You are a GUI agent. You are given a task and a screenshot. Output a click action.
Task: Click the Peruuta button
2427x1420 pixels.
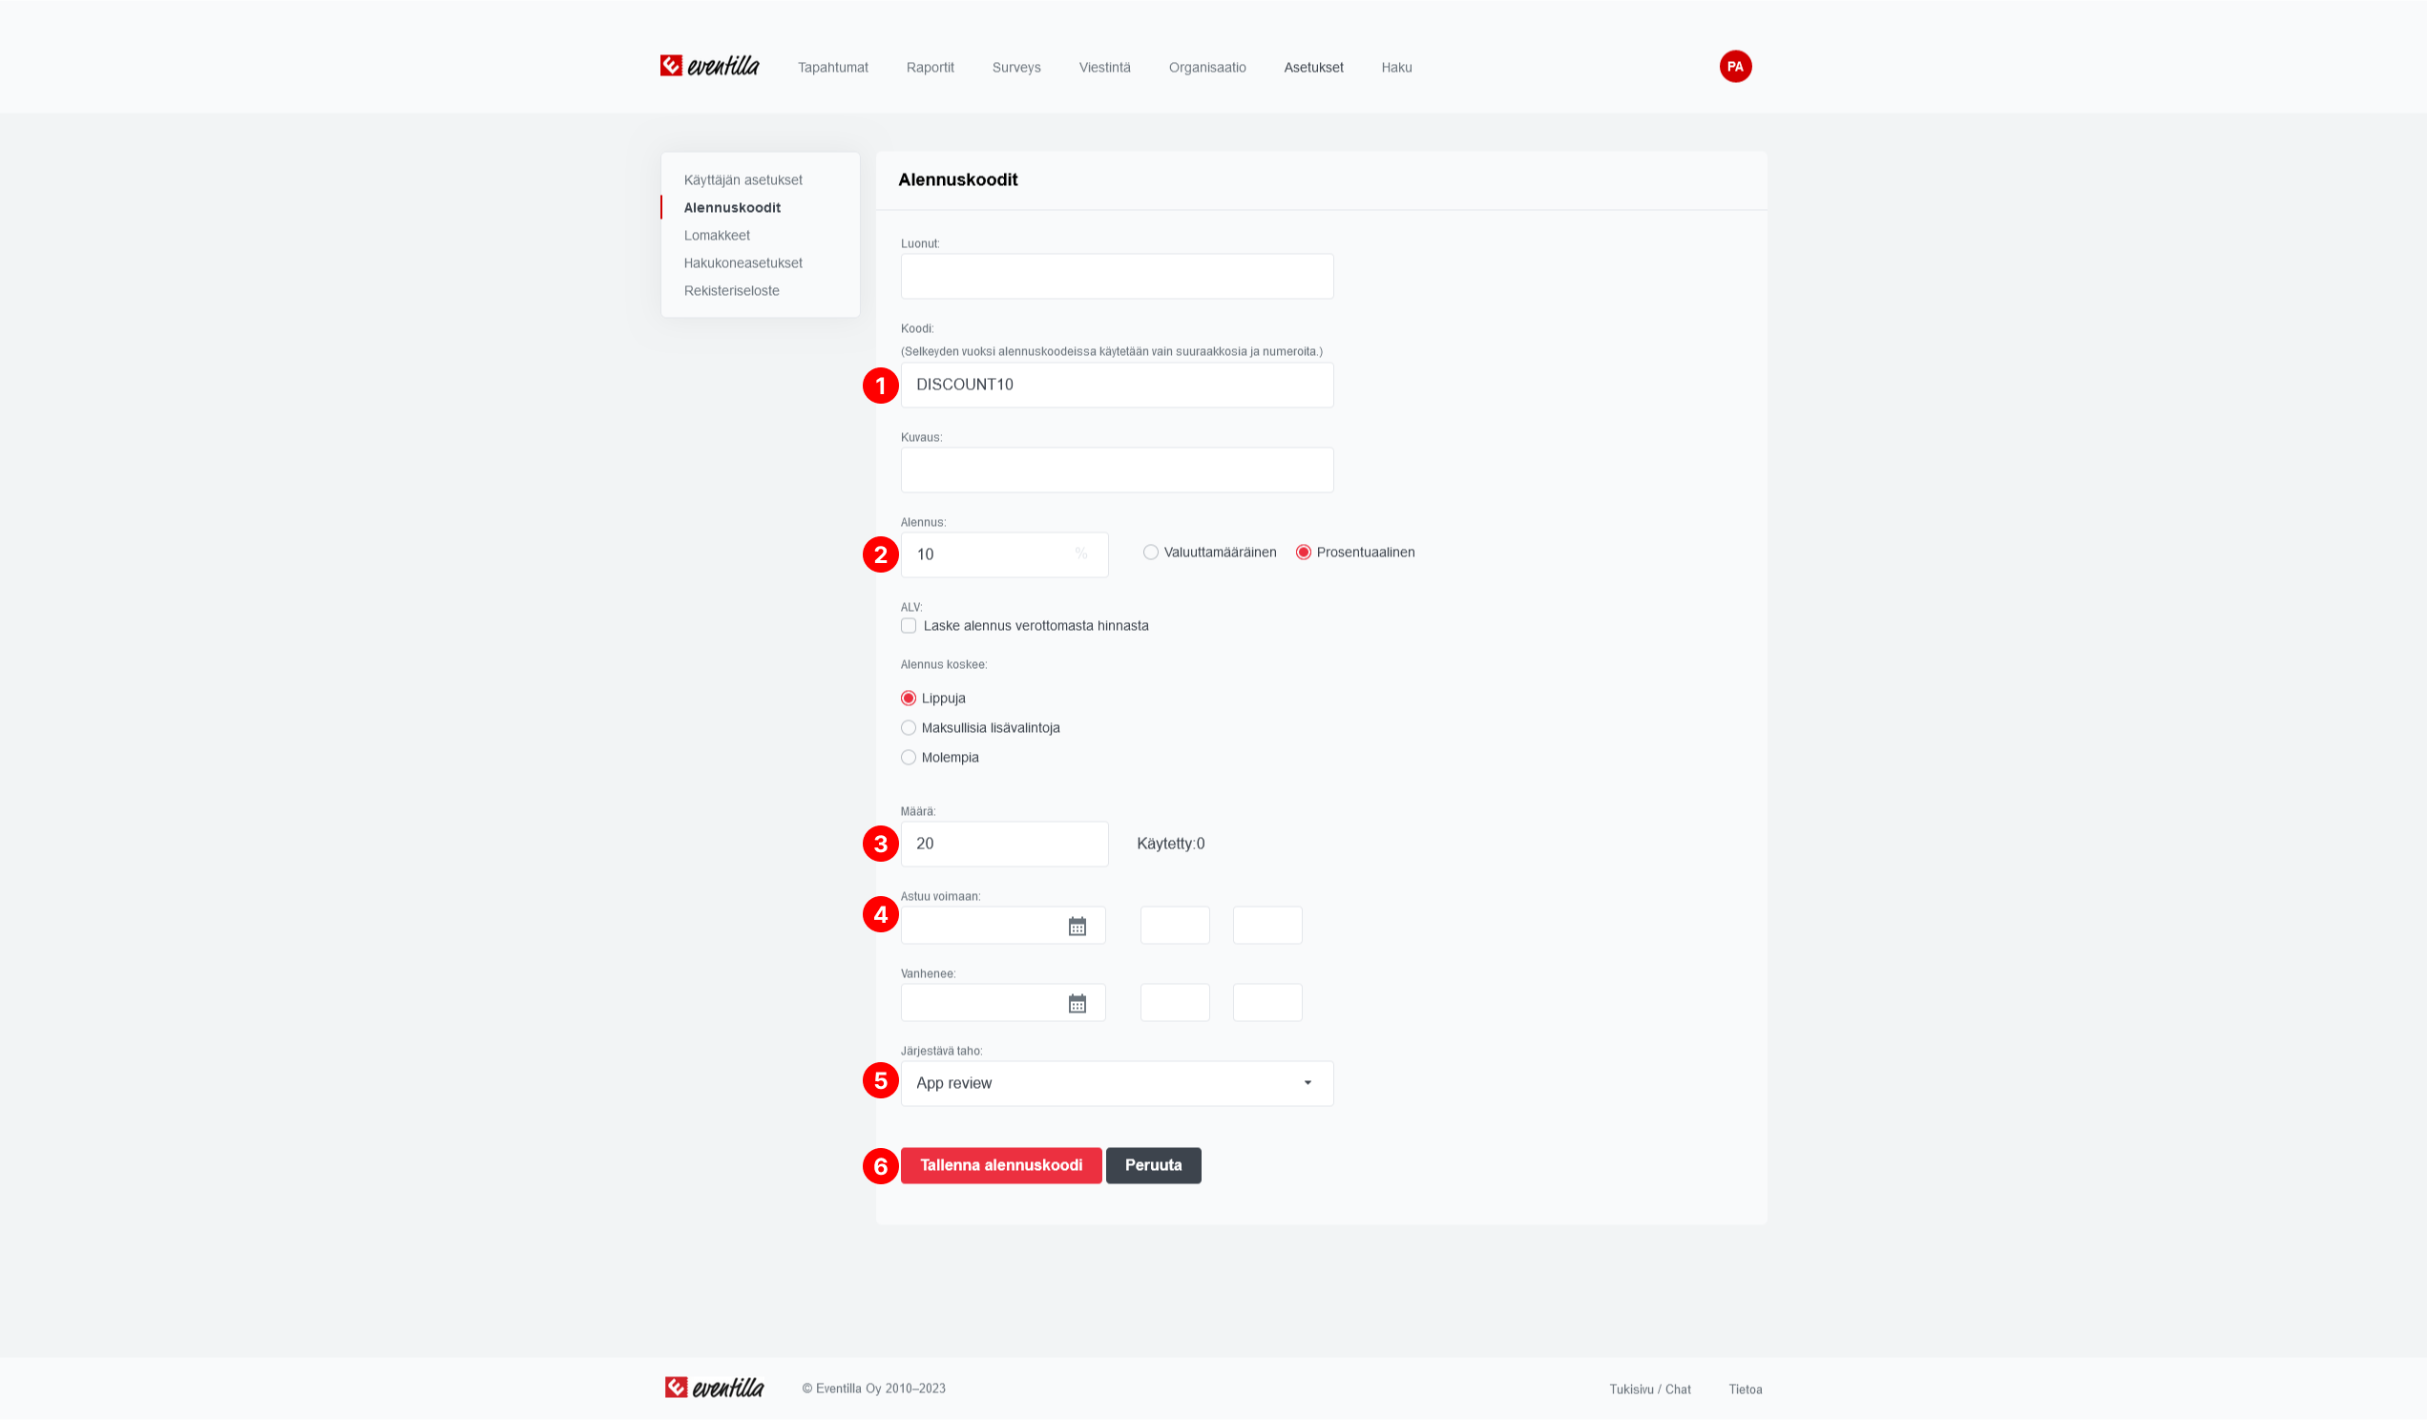[1153, 1165]
